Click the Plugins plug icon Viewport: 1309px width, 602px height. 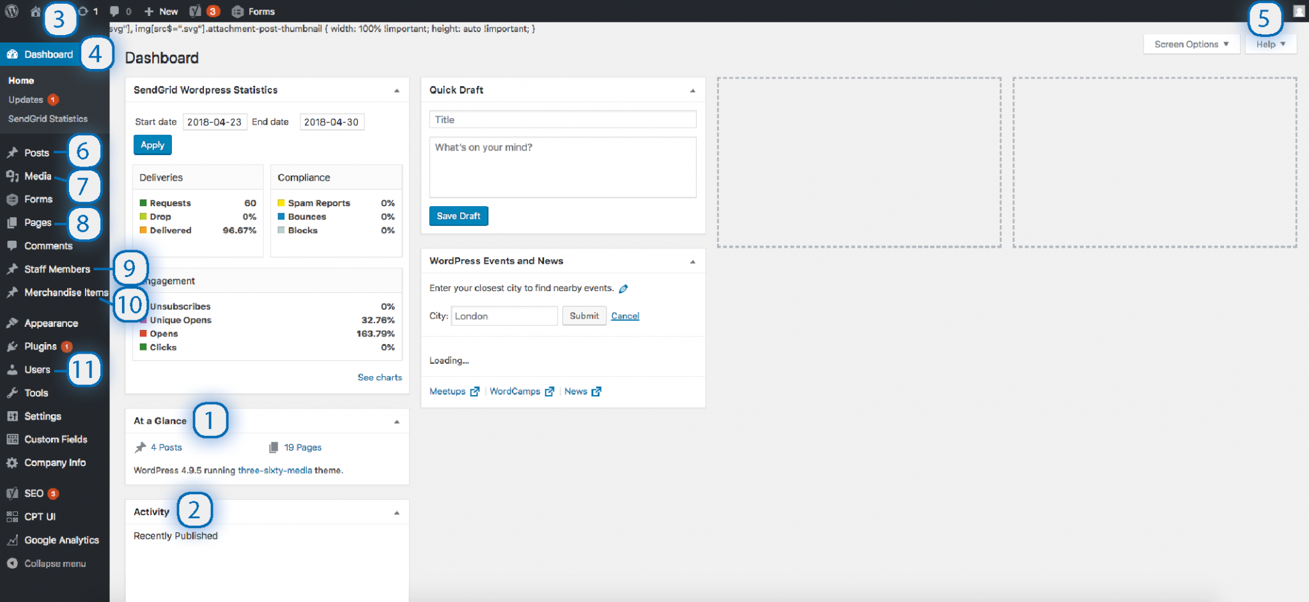[12, 346]
